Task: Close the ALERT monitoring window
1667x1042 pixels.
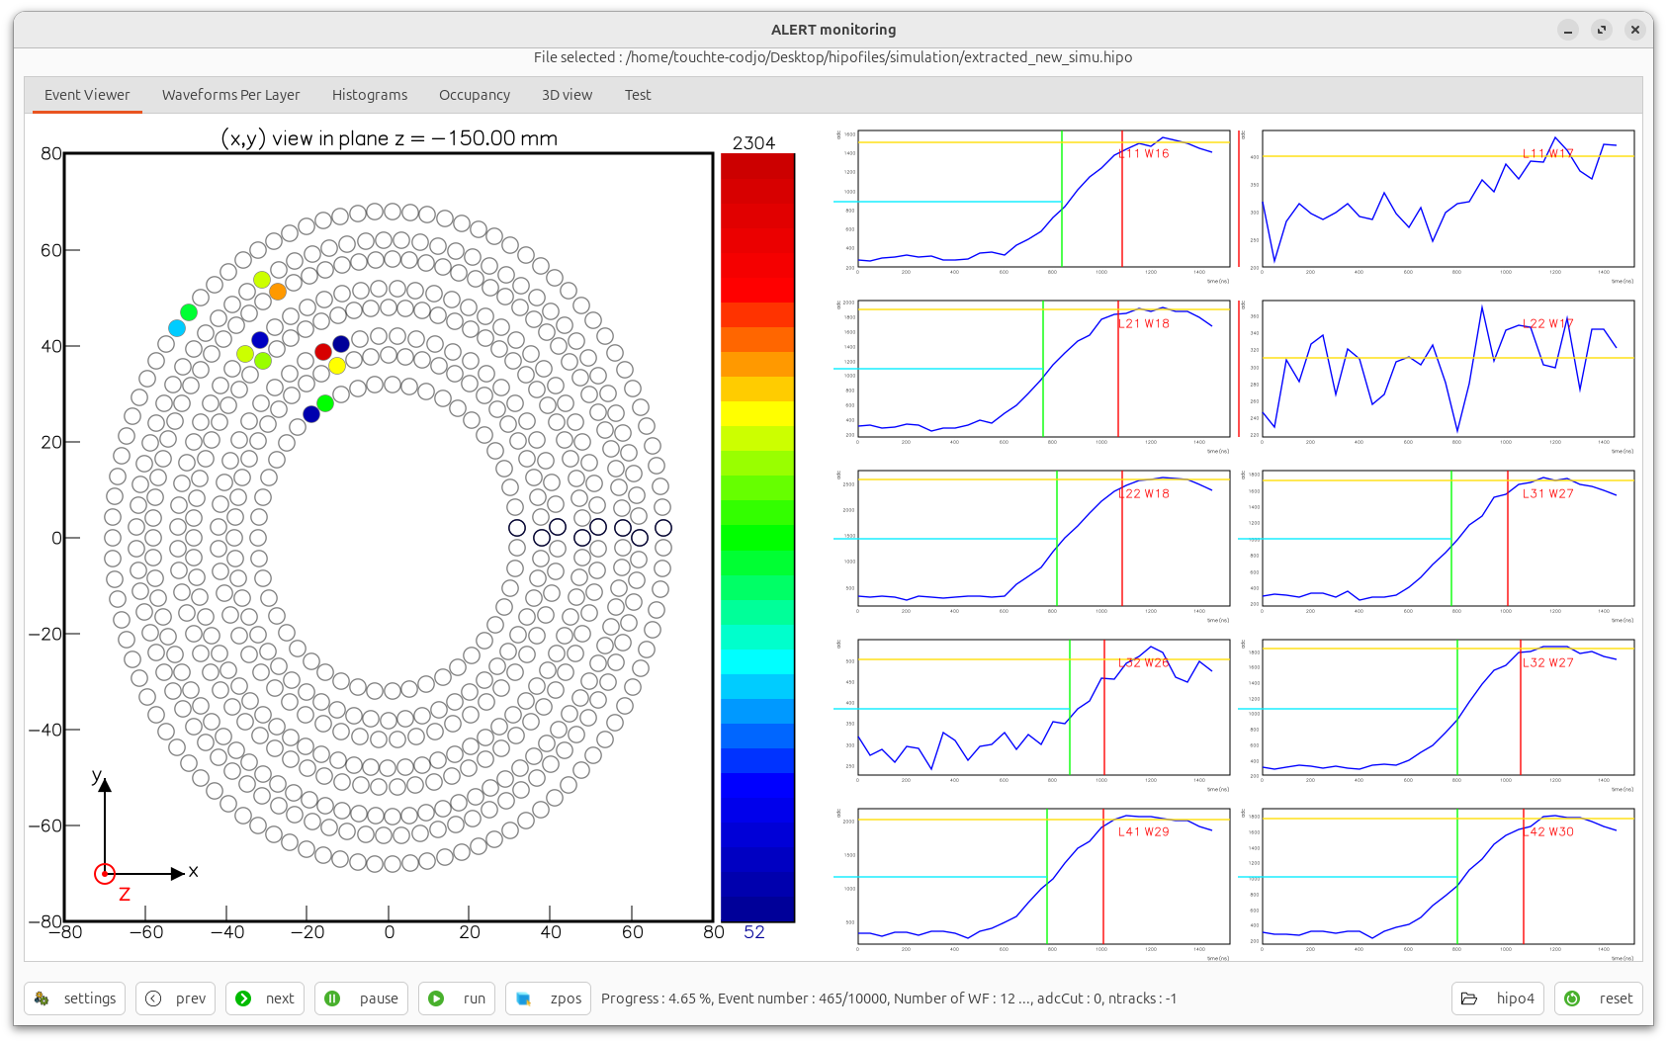Action: coord(1635,30)
